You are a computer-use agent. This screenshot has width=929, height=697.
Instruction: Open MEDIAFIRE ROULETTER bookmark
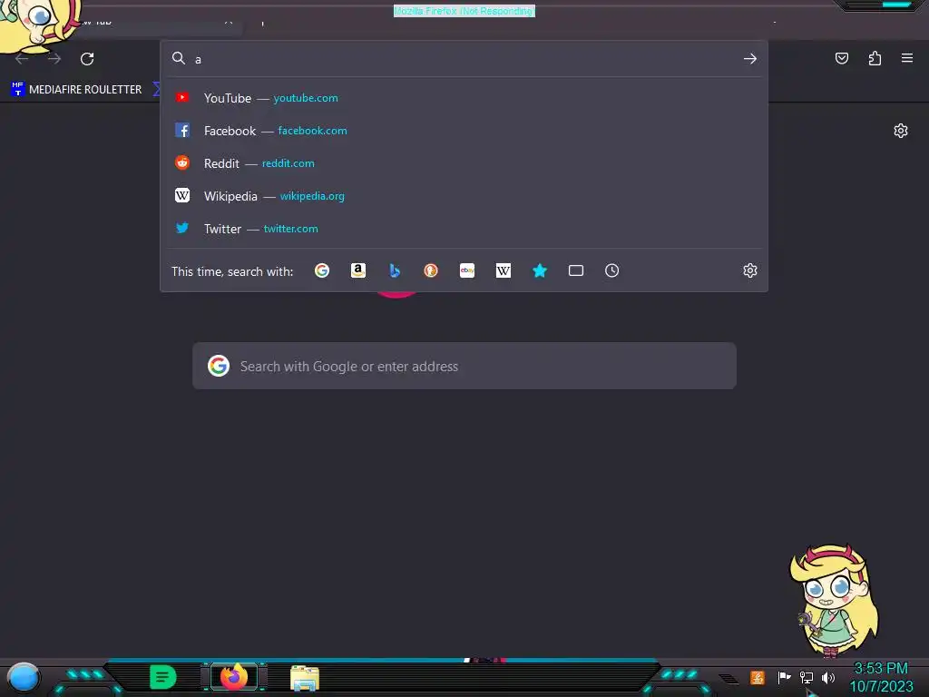(x=76, y=90)
